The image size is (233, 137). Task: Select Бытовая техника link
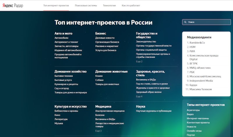click(x=63, y=76)
